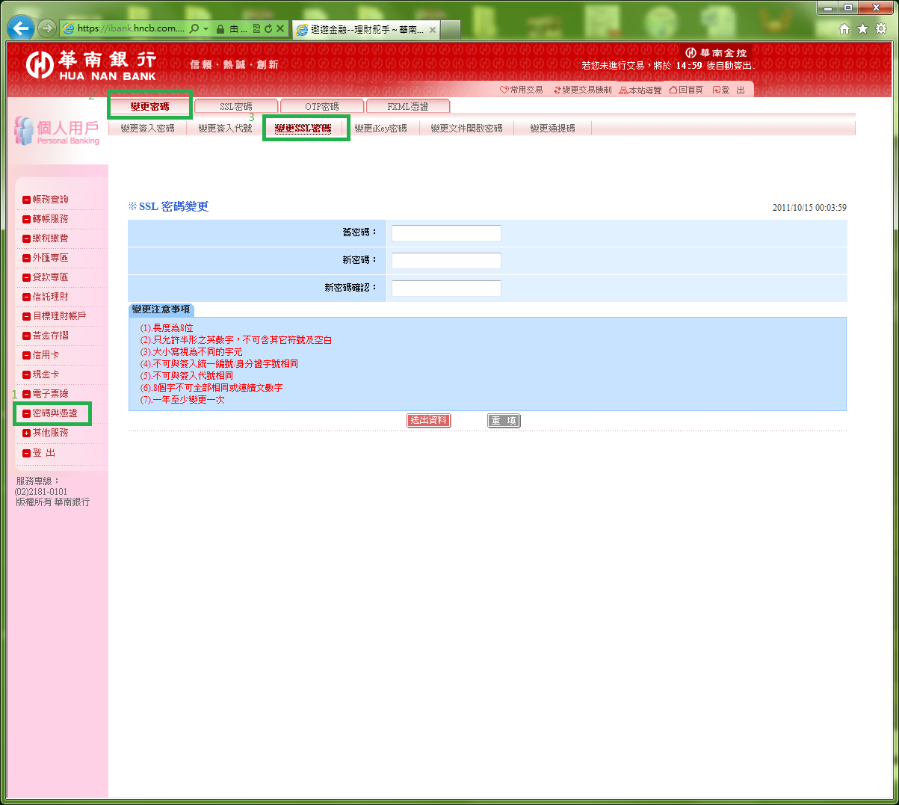This screenshot has width=899, height=805.
Task: Select 密碼與憑證 in the sidebar
Action: [55, 413]
